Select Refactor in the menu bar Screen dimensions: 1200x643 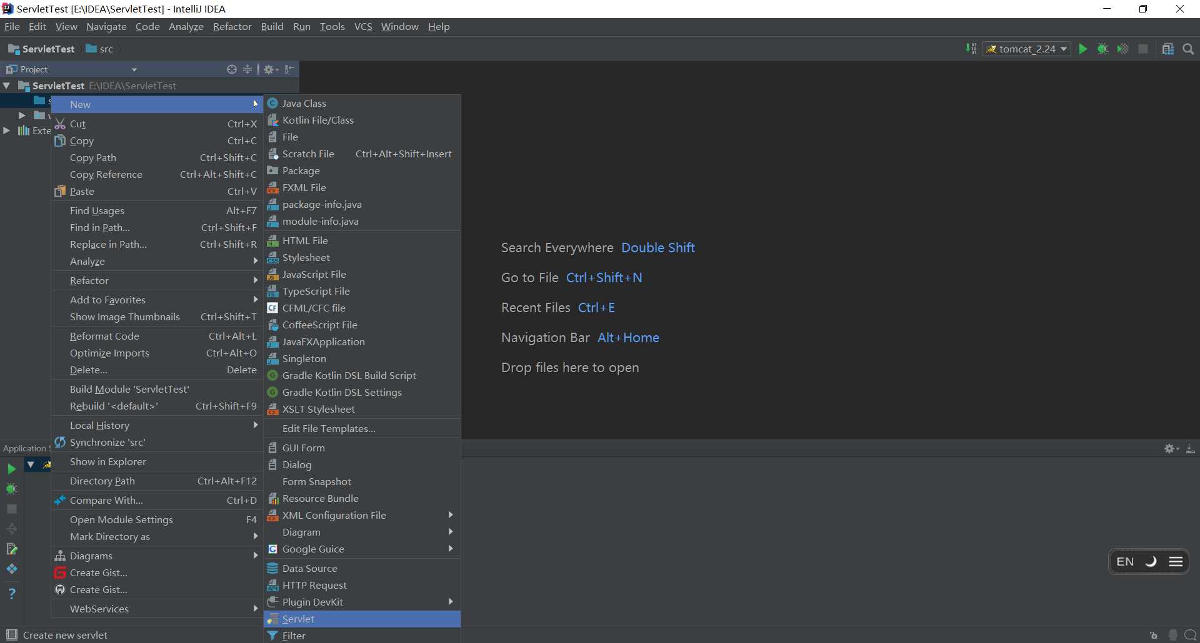click(232, 26)
